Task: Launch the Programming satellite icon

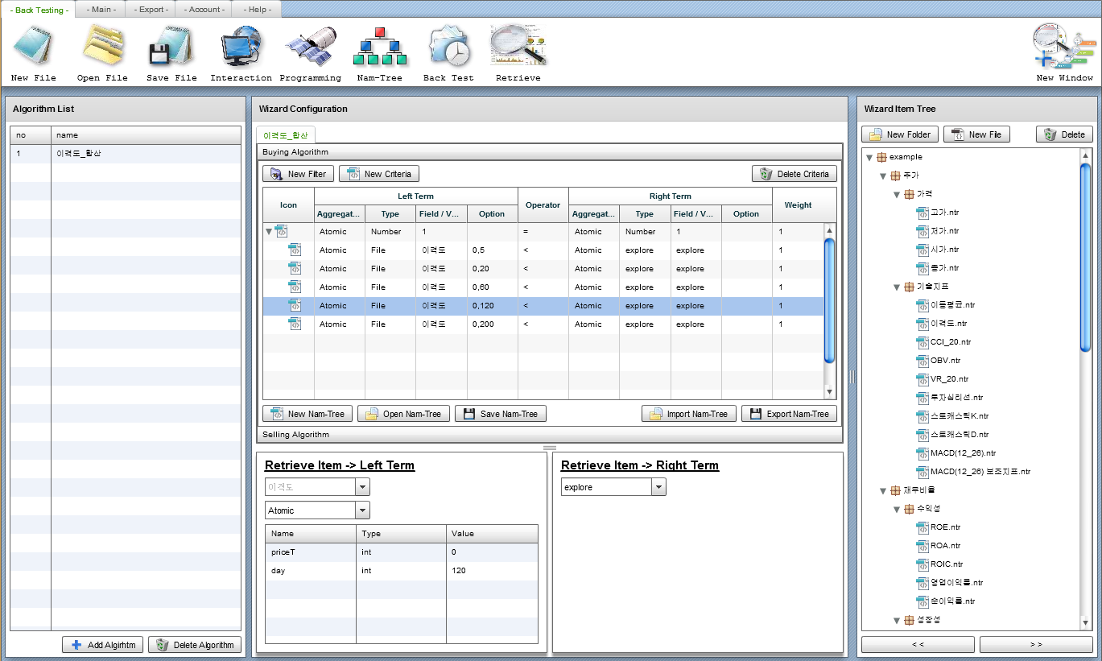Action: (x=310, y=47)
